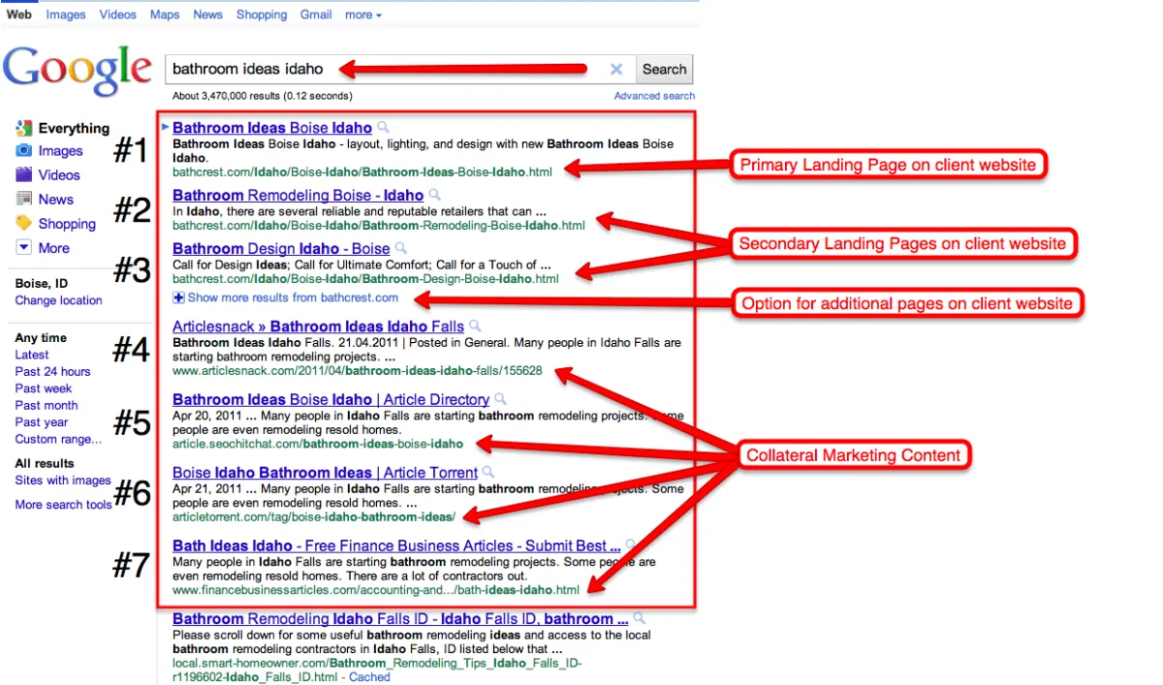Select the 'Everything' label in the sidebar
Screen dimensions: 1163x685
click(x=74, y=128)
